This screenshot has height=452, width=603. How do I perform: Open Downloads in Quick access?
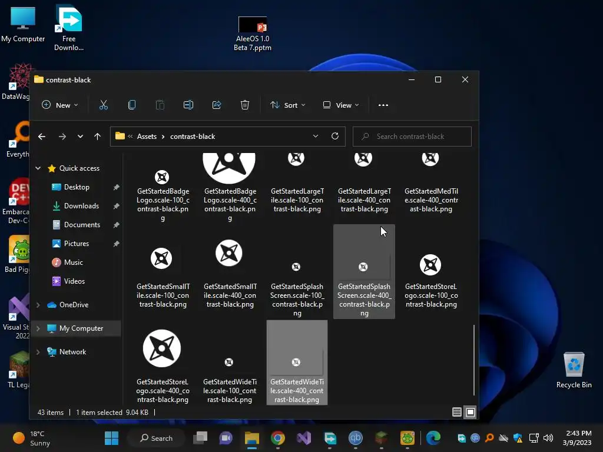click(81, 205)
